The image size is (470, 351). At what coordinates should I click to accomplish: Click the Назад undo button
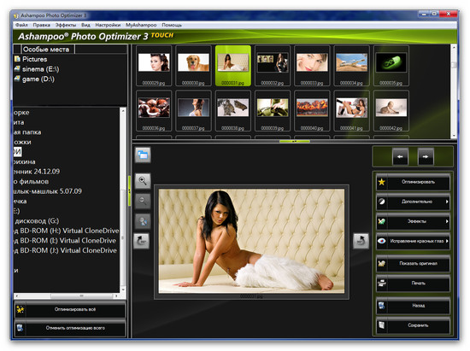coord(413,306)
